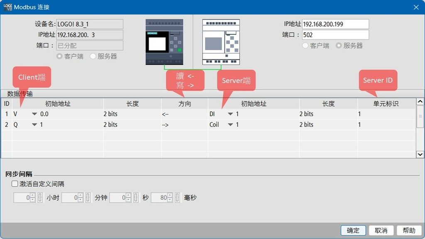The height and width of the screenshot is (239, 425).
Task: Click the 数据传输 section label
Action: click(20, 94)
